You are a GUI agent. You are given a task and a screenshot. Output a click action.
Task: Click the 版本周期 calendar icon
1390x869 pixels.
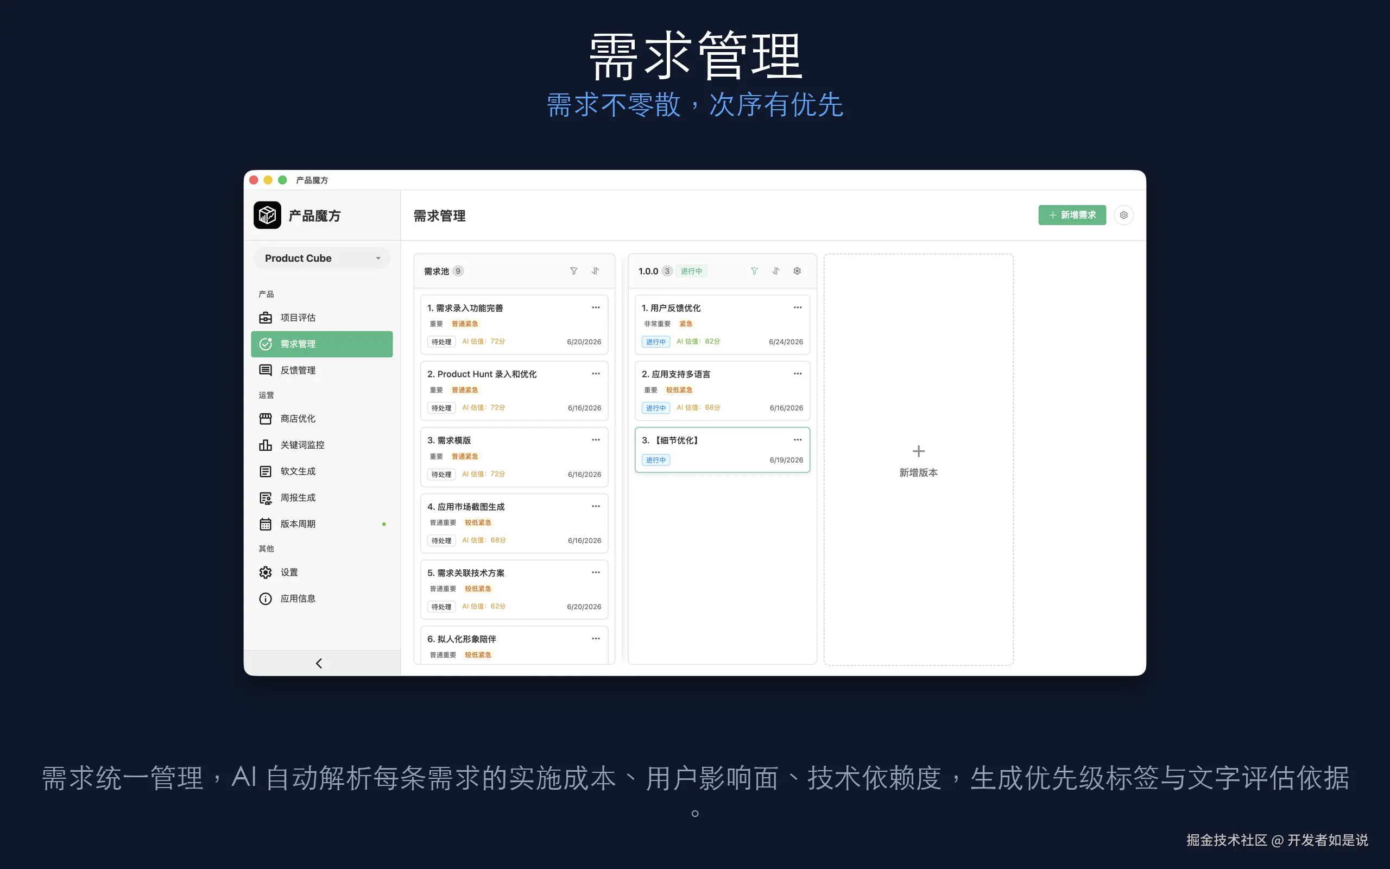click(266, 524)
